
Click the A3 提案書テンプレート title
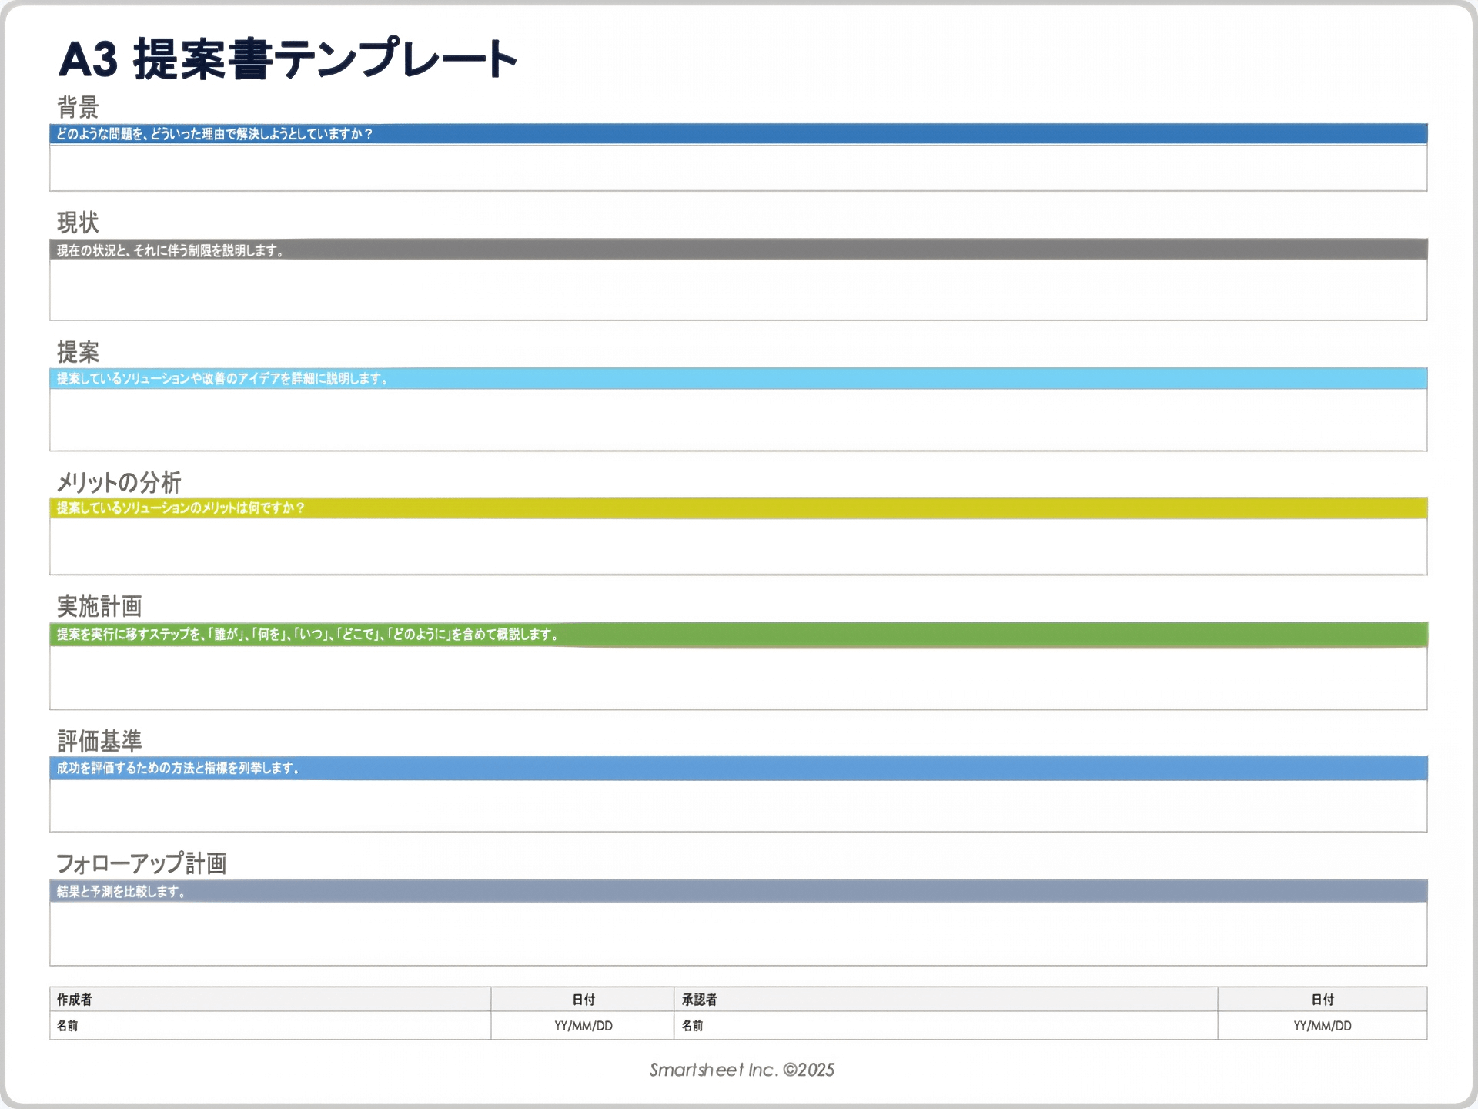(287, 59)
